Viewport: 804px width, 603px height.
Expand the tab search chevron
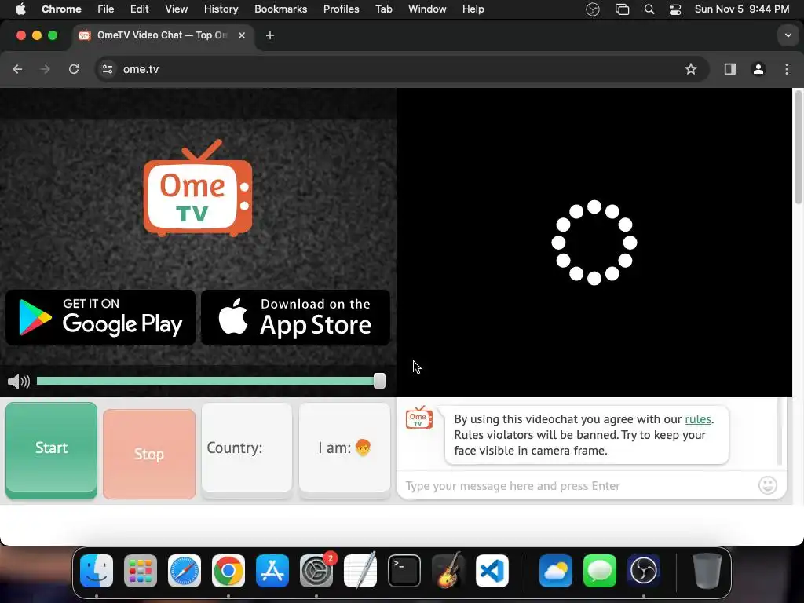(x=788, y=35)
